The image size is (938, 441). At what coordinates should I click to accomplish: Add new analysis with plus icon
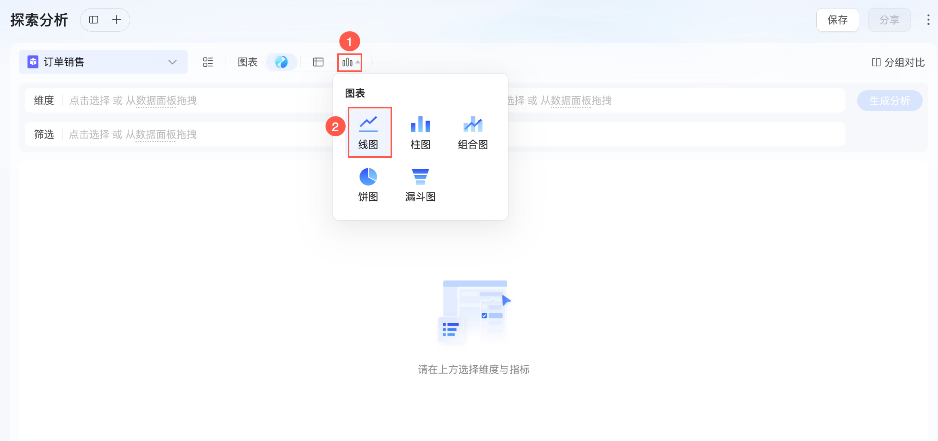coord(116,20)
